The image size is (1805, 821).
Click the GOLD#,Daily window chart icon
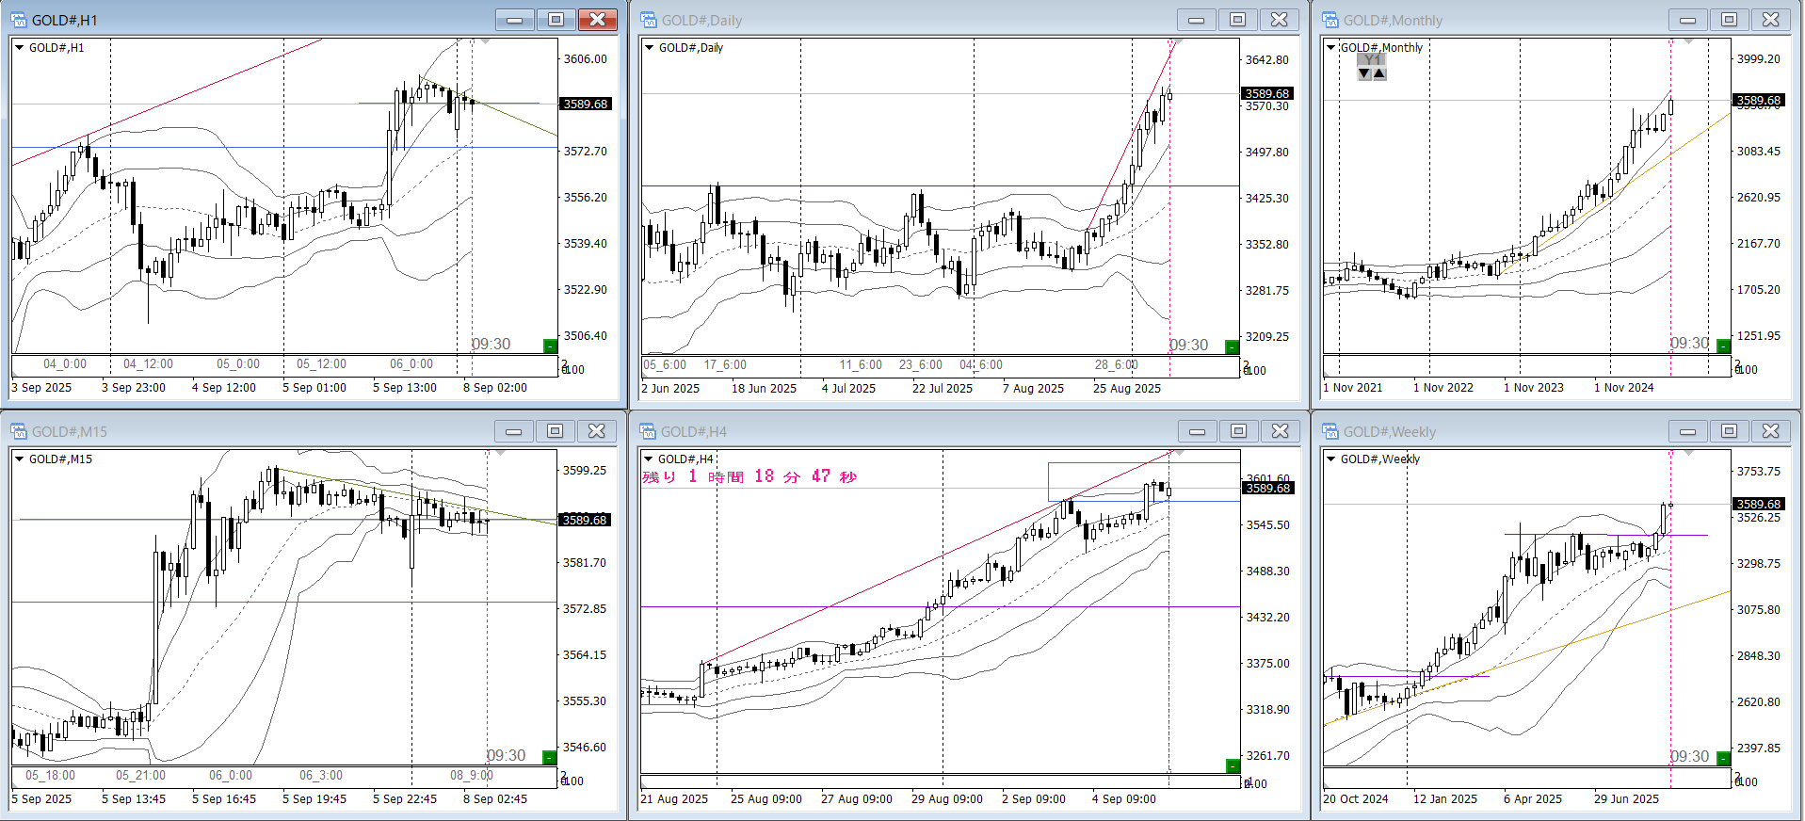pos(649,20)
